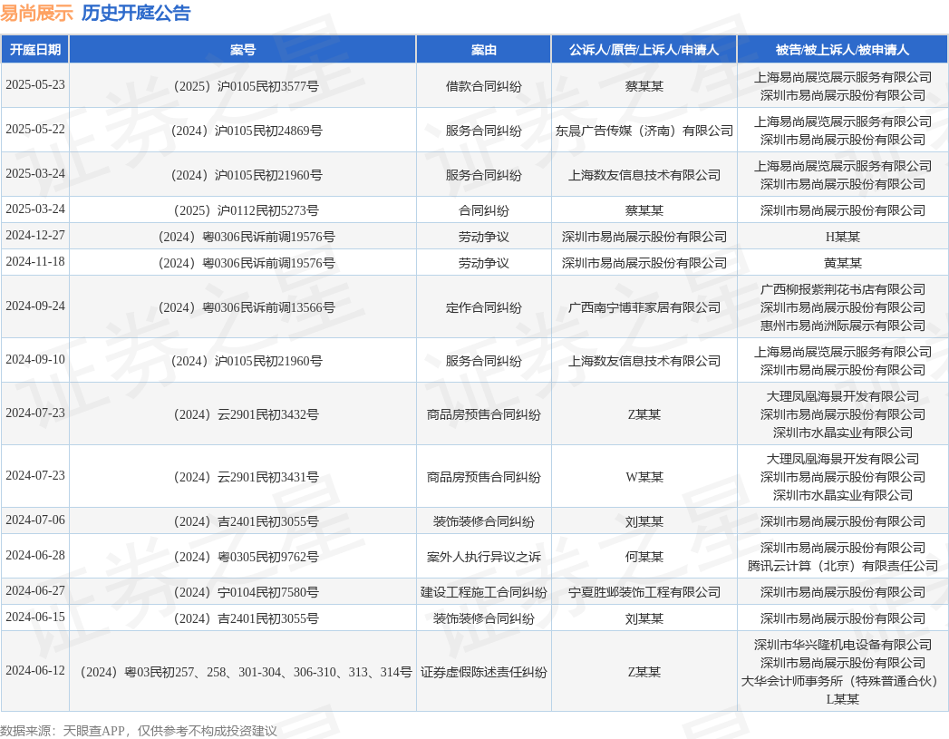Click case number 粤0305民初9762号
Image resolution: width=949 pixels, height=739 pixels.
(x=243, y=557)
